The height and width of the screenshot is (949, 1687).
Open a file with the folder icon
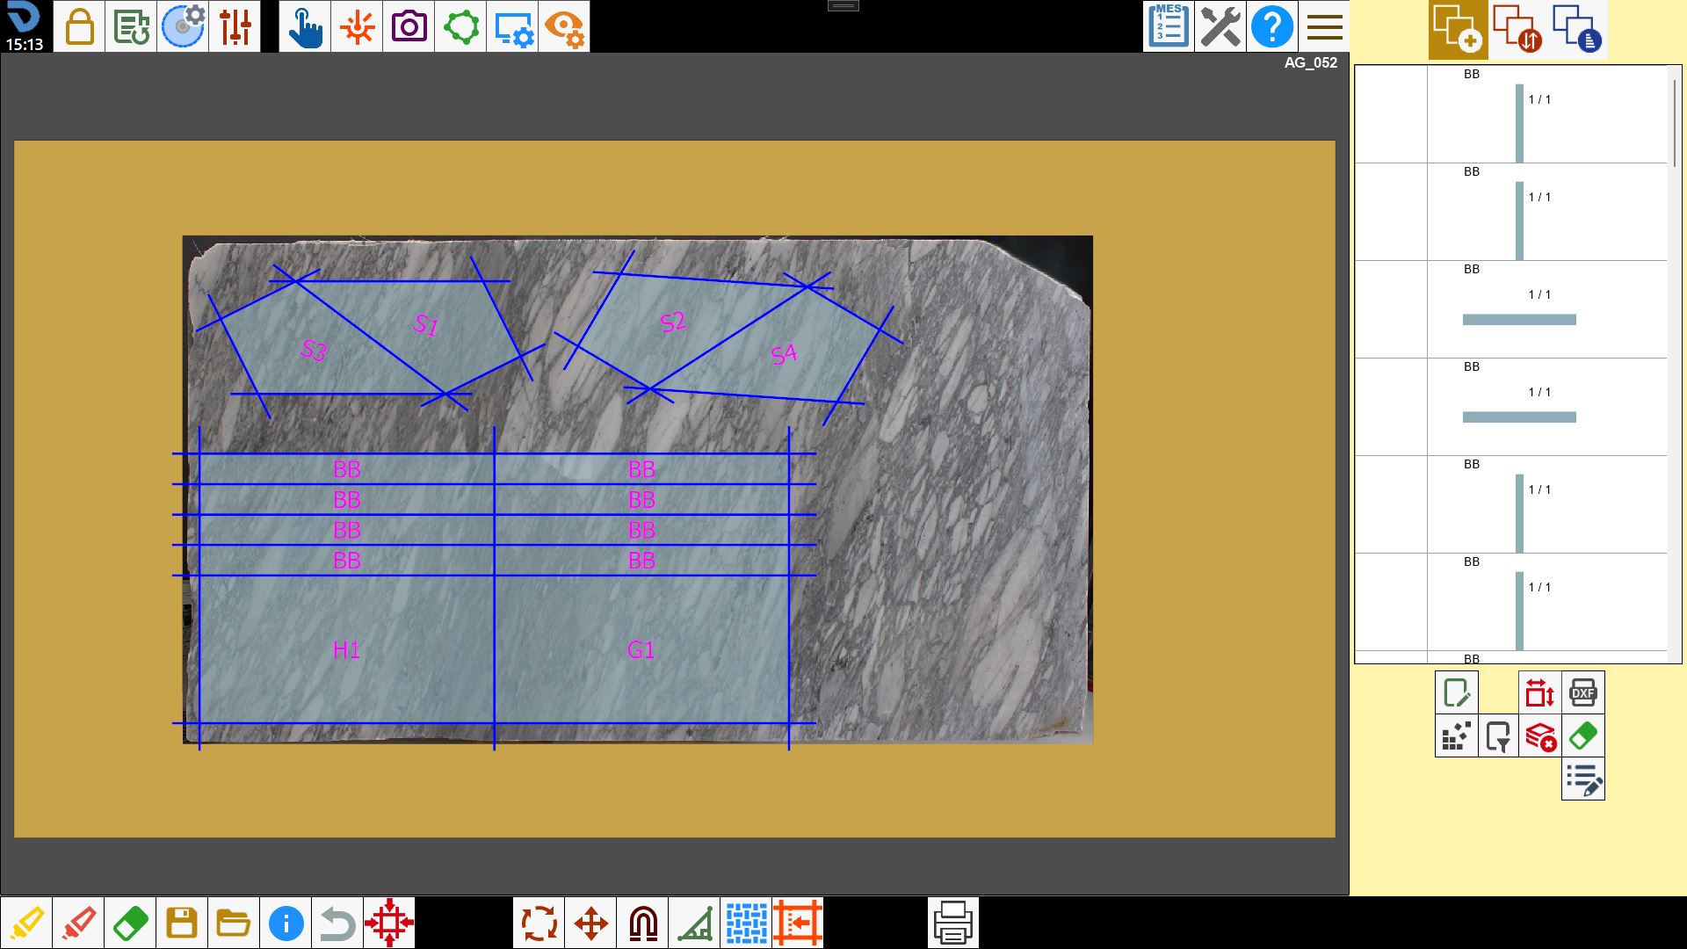234,923
